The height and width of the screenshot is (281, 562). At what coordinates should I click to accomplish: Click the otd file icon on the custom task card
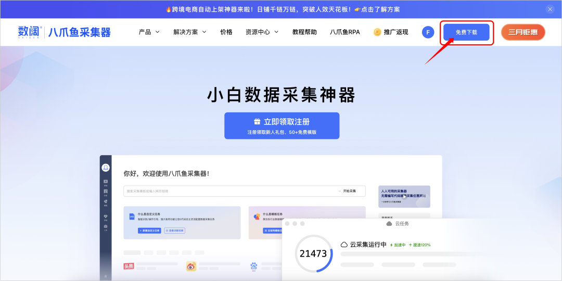(x=132, y=216)
